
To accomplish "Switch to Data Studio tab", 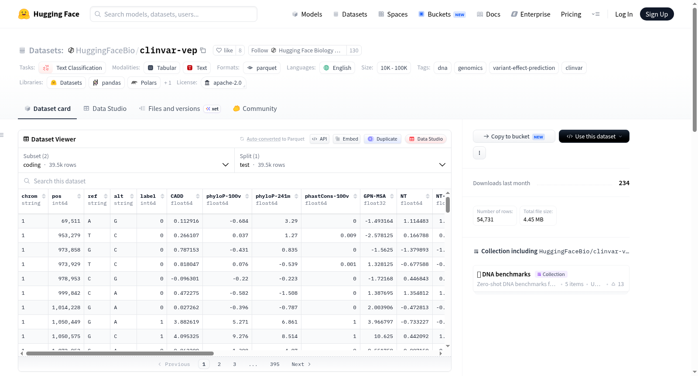I will coord(105,109).
